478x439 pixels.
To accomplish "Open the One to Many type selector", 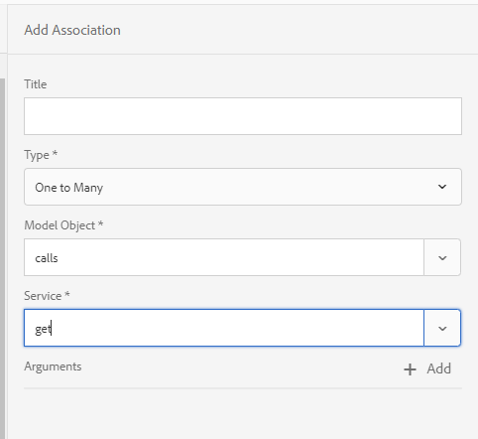I will tap(243, 187).
